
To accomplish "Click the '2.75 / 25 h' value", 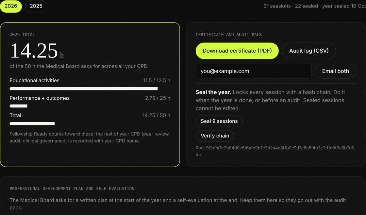I will [158, 98].
